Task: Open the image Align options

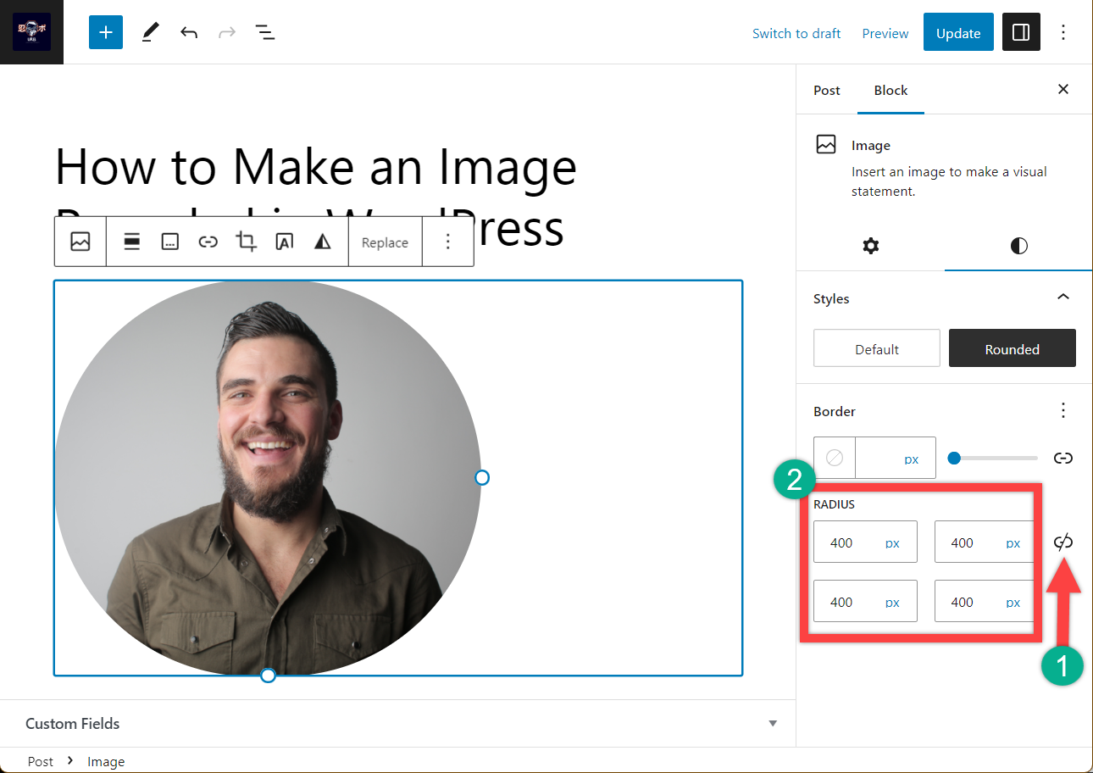Action: 131,242
